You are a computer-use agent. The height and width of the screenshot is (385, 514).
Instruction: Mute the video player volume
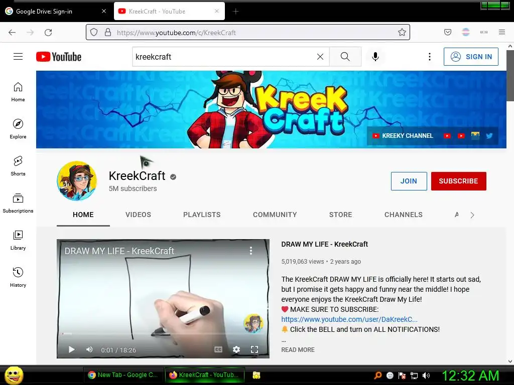[89, 349]
